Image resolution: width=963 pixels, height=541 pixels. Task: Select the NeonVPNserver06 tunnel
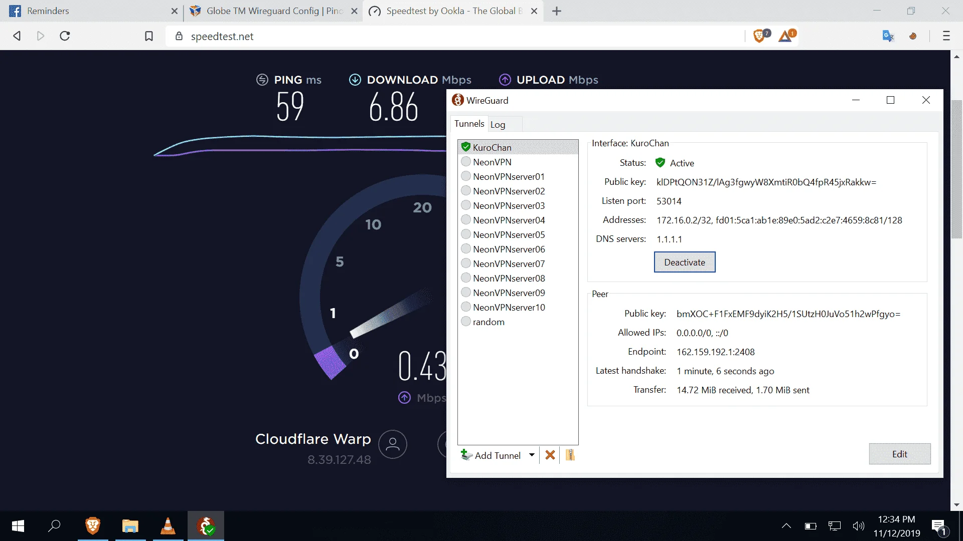(518, 249)
